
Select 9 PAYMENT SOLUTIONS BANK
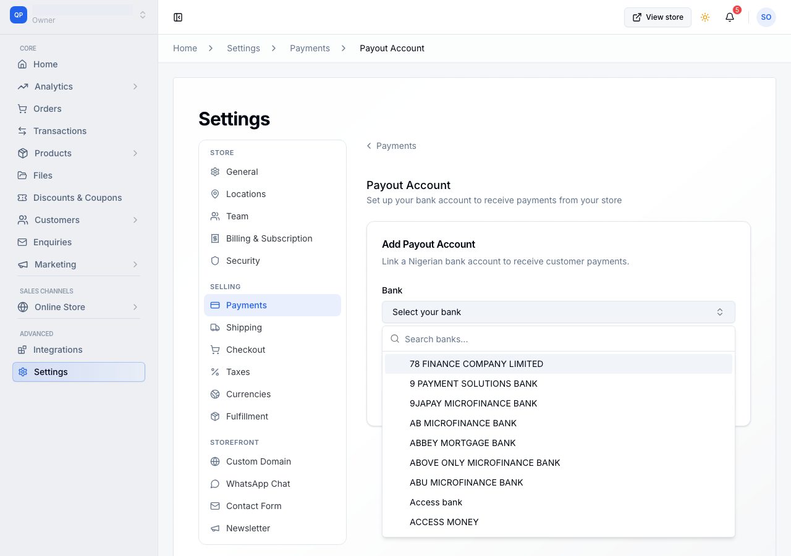click(559, 384)
